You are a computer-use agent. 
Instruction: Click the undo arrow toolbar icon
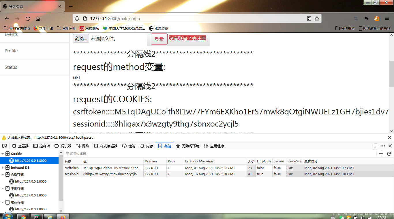pyautogui.click(x=366, y=18)
